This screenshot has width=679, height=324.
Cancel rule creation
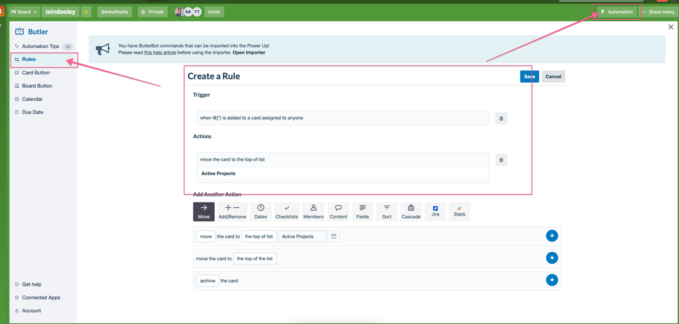tap(553, 77)
